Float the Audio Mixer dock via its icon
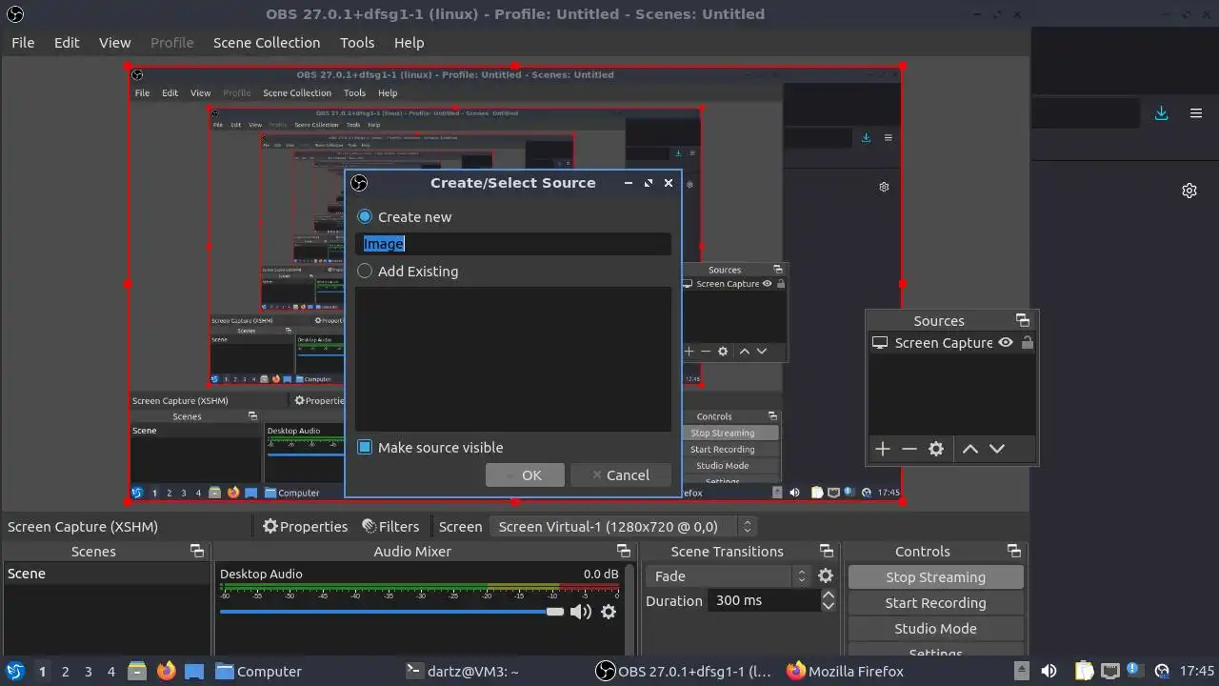 pyautogui.click(x=624, y=551)
